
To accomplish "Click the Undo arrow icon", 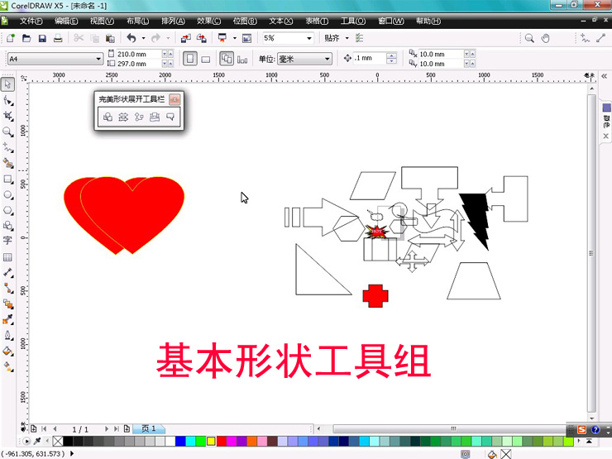I will click(x=131, y=38).
